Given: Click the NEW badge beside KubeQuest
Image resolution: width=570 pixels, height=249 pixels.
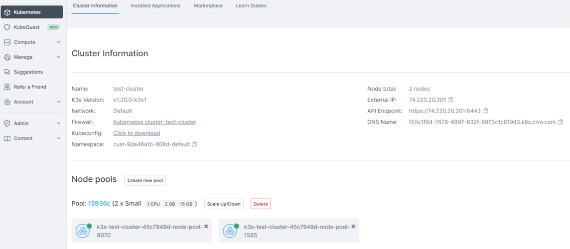Looking at the screenshot, I should coord(53,27).
